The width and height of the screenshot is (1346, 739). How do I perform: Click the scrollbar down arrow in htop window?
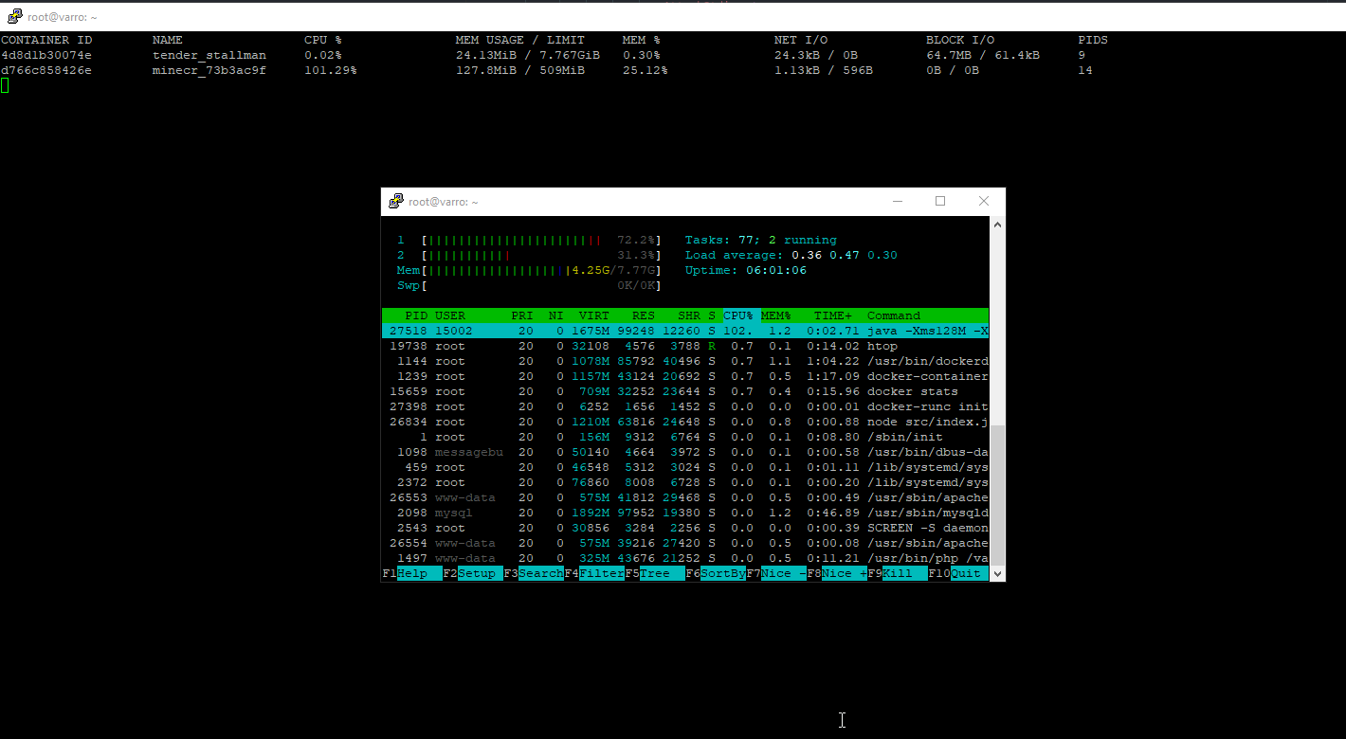997,574
